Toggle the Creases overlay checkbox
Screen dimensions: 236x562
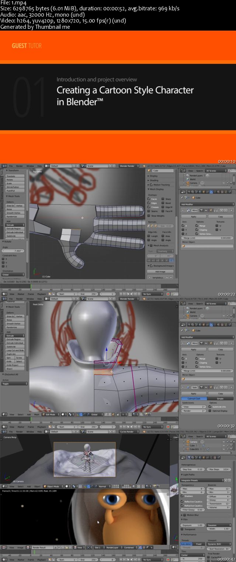(x=149, y=207)
